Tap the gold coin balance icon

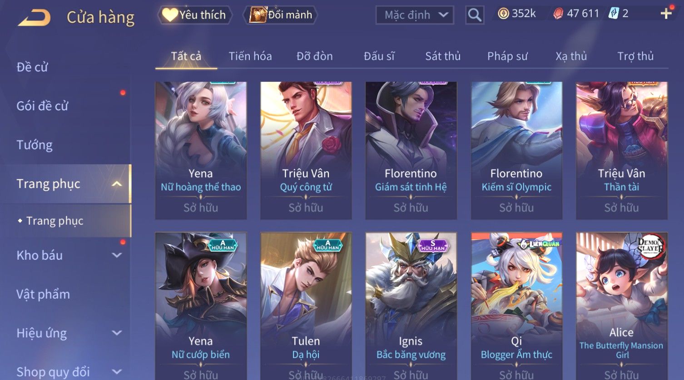[x=503, y=14]
